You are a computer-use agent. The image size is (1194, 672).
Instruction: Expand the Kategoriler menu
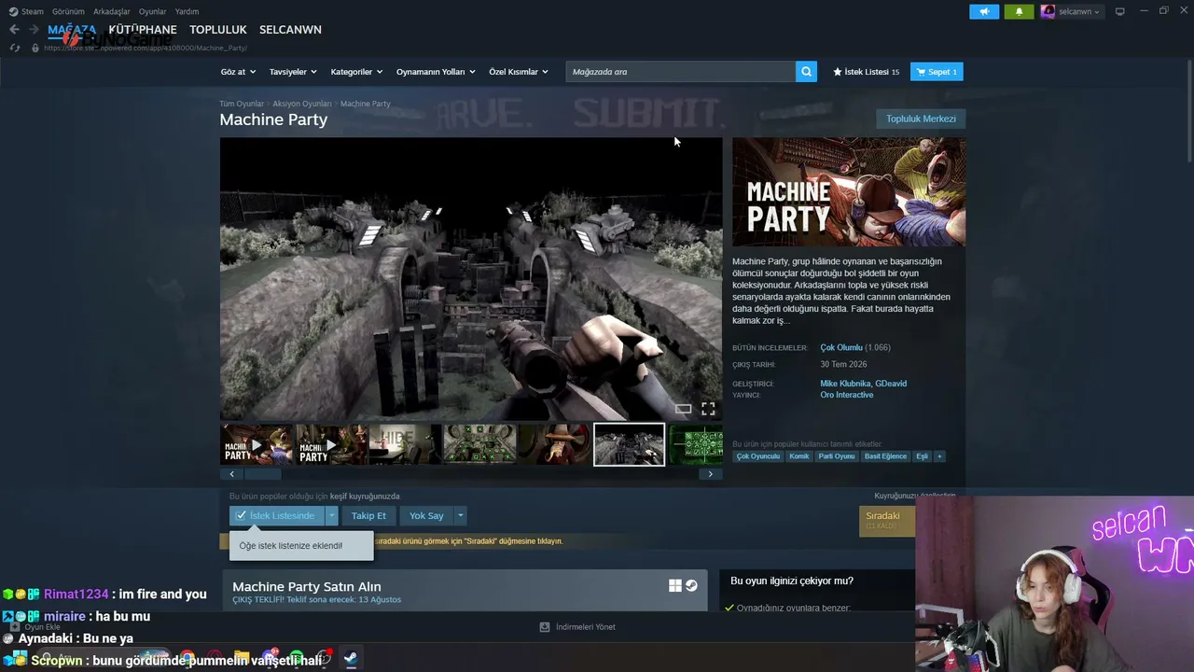coord(356,72)
